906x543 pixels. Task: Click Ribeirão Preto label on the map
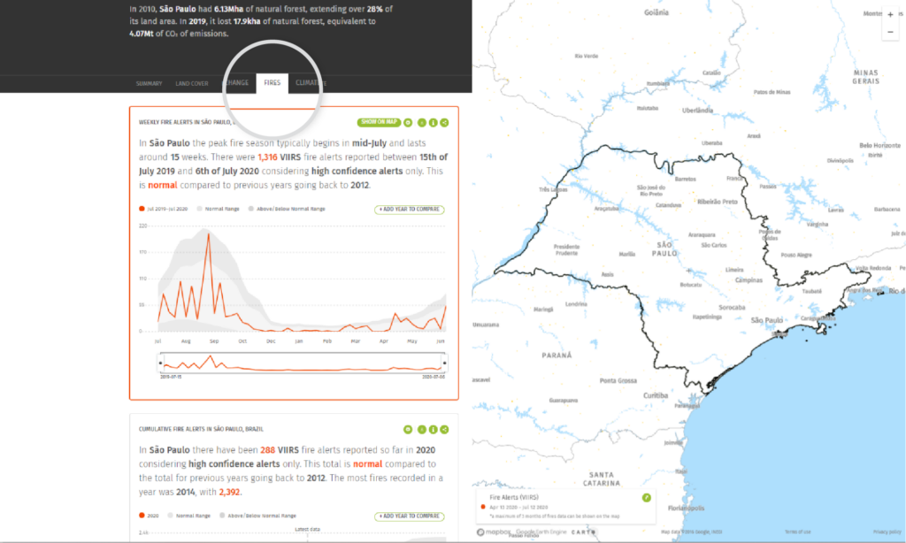point(717,203)
